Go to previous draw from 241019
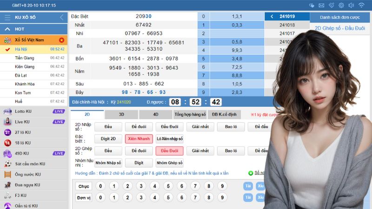Image resolution: width=372 pixels, height=209 pixels. click(272, 16)
